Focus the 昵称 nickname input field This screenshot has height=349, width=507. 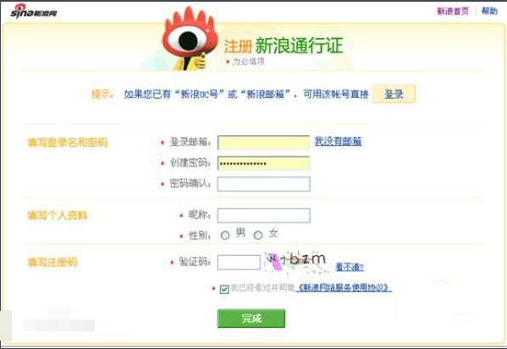coord(263,215)
